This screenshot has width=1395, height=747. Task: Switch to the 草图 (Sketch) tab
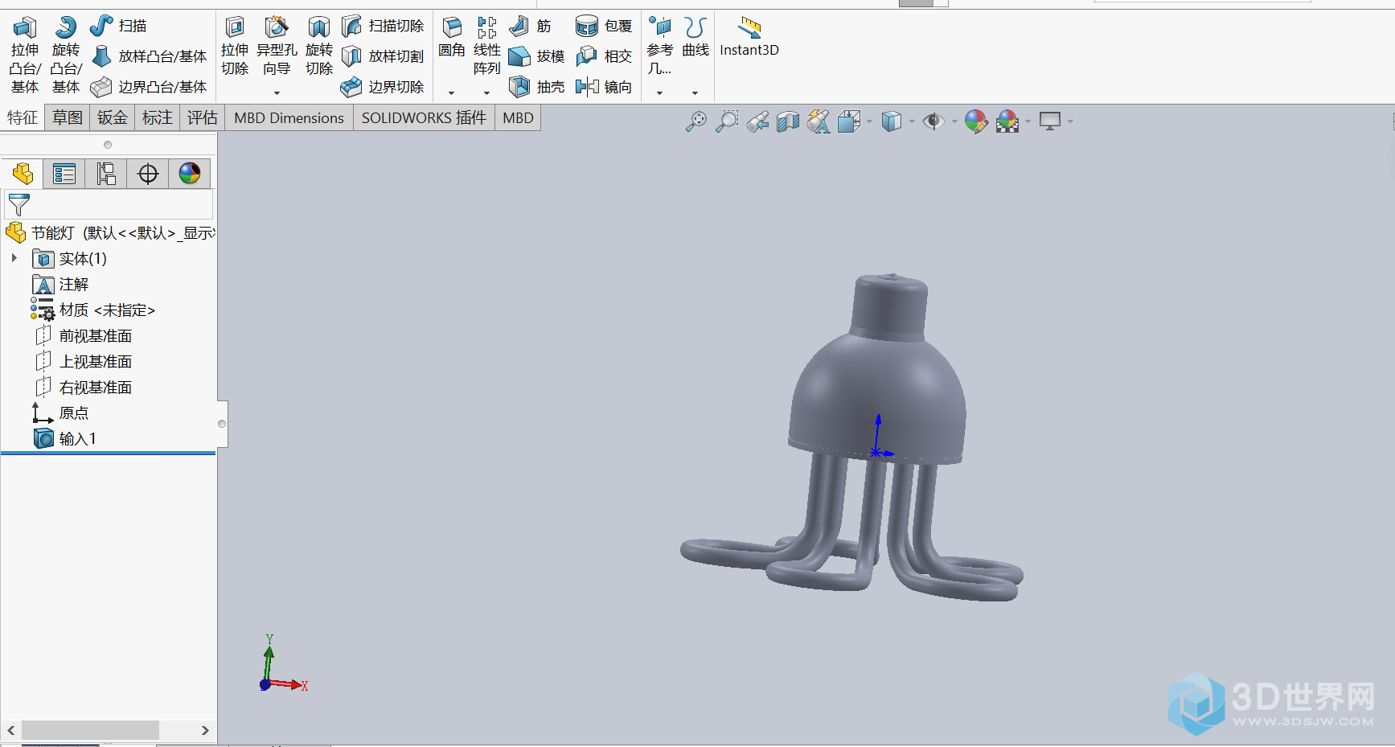pos(68,118)
